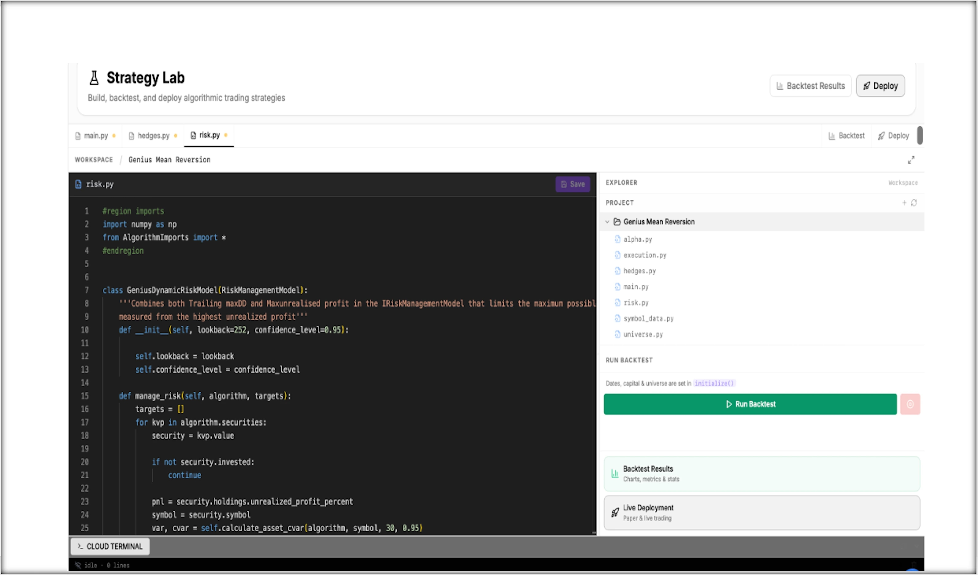Image resolution: width=978 pixels, height=575 pixels.
Task: Click the fullscreen expand arrows icon
Action: point(911,160)
